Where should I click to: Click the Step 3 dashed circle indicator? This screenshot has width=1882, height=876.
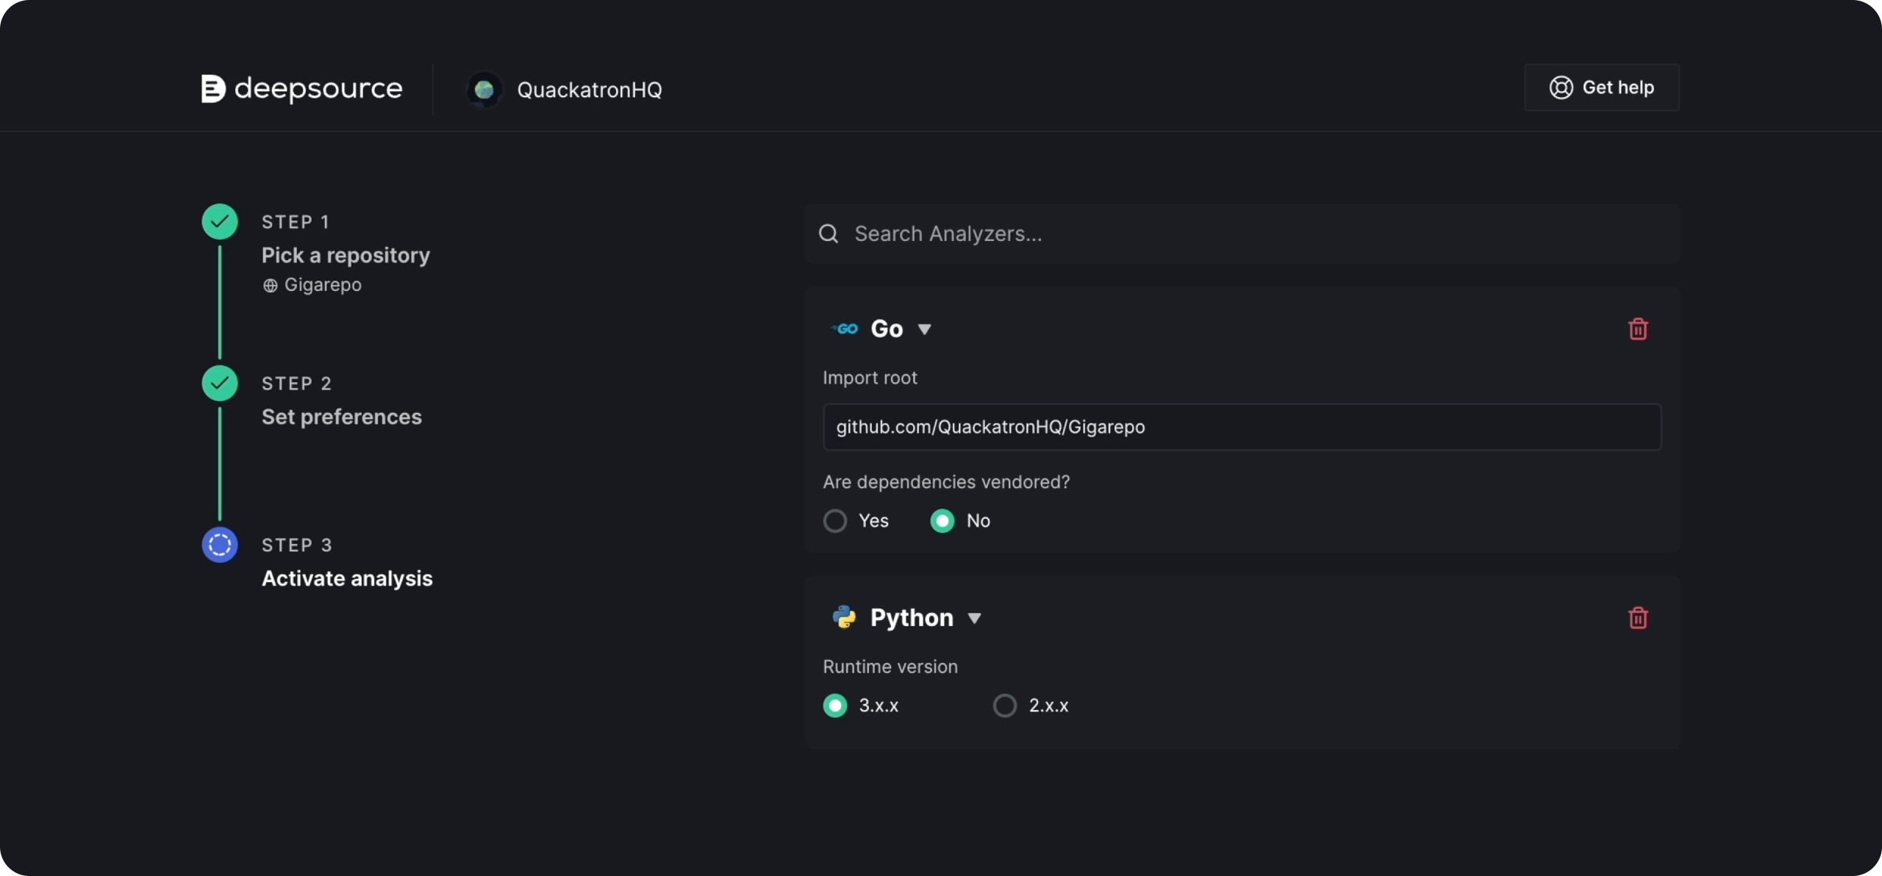pyautogui.click(x=220, y=545)
